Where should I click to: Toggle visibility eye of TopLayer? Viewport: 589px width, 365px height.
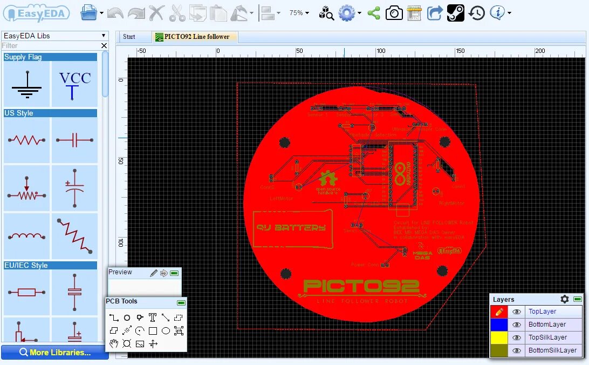coord(517,312)
